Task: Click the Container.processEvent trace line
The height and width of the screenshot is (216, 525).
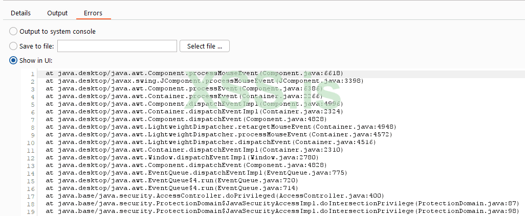Action: point(184,97)
